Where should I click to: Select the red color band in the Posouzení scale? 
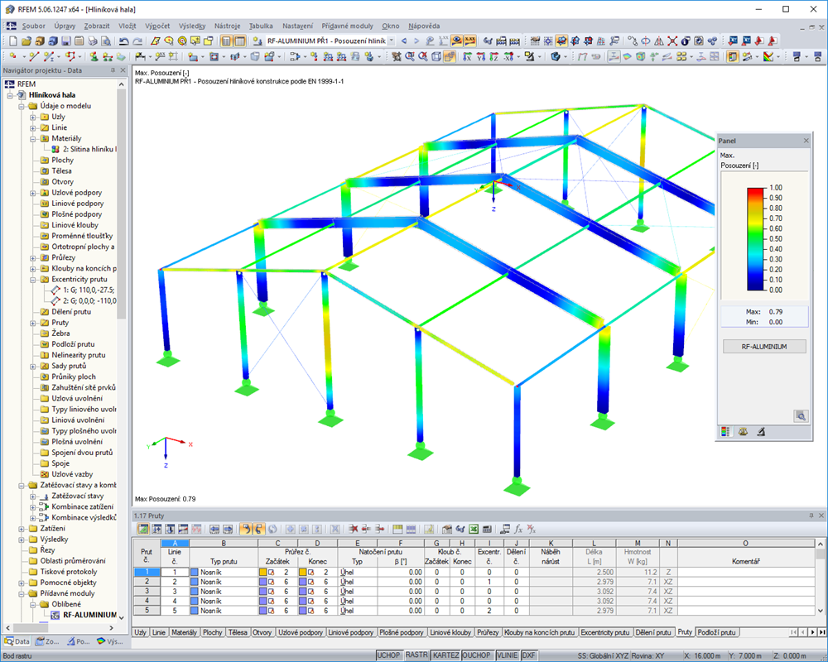click(x=754, y=190)
